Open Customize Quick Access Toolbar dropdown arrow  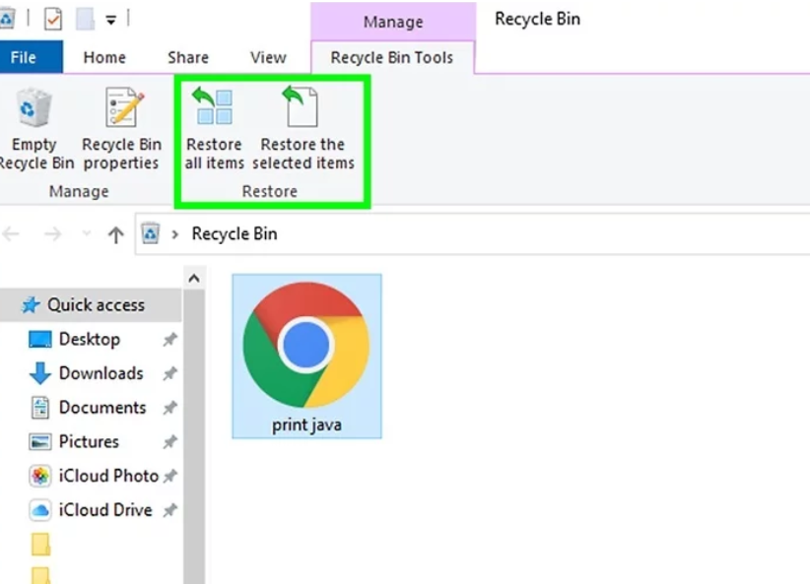click(110, 19)
